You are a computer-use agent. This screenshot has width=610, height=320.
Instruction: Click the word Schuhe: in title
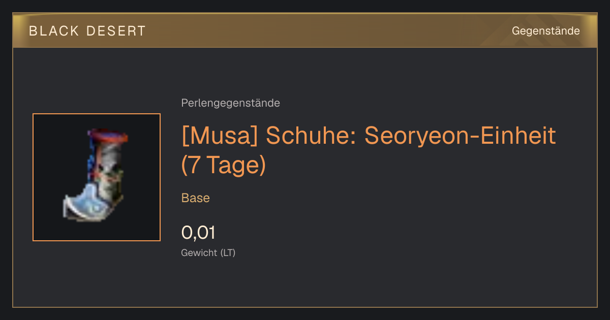312,136
